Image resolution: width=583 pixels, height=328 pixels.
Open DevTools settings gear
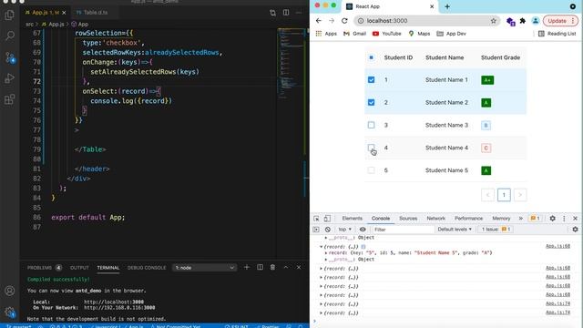(553, 219)
